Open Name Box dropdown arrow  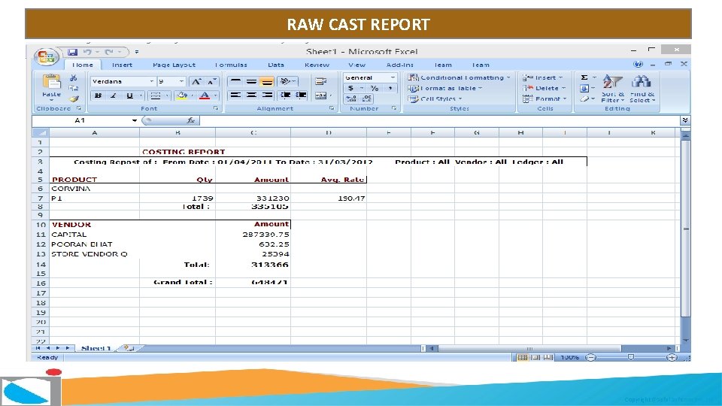pyautogui.click(x=135, y=120)
